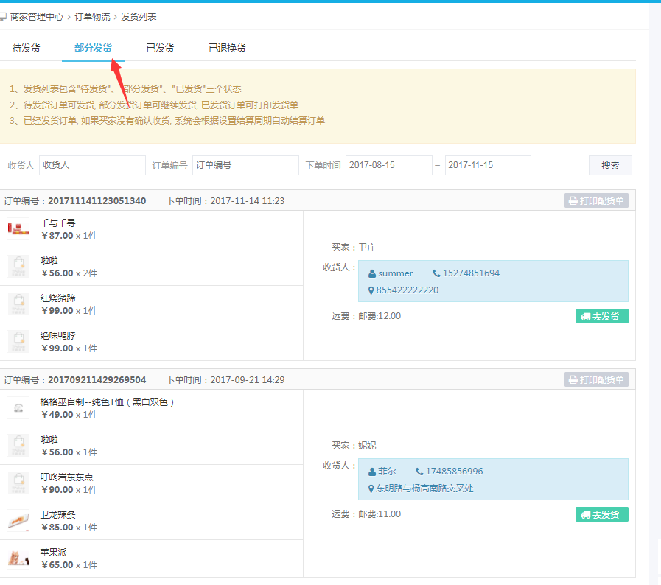
Task: Click phone icon next to 15274851694
Action: 436,273
